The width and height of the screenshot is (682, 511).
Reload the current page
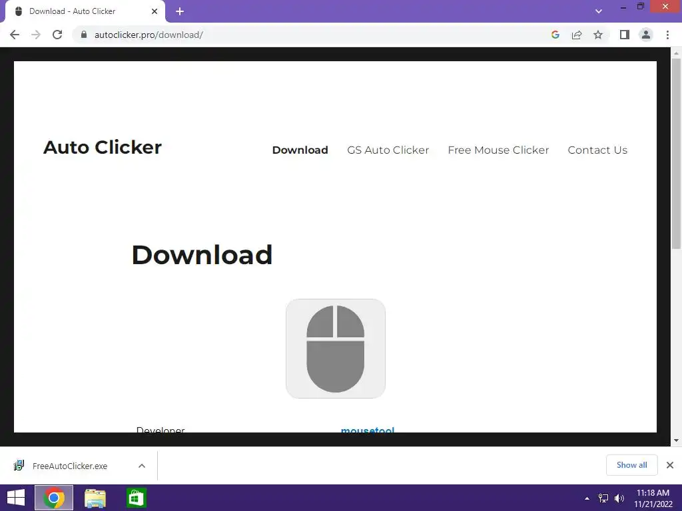click(57, 35)
